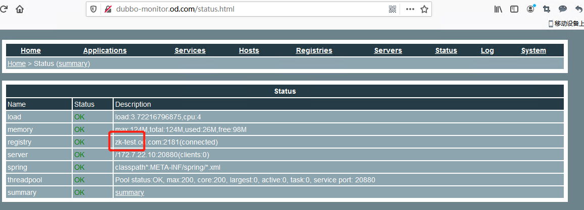Open the Applications menu item

point(105,50)
